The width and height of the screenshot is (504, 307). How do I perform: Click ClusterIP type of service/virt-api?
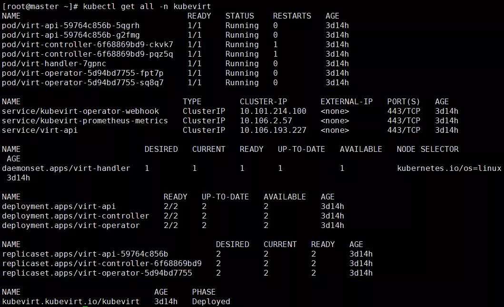click(x=204, y=130)
